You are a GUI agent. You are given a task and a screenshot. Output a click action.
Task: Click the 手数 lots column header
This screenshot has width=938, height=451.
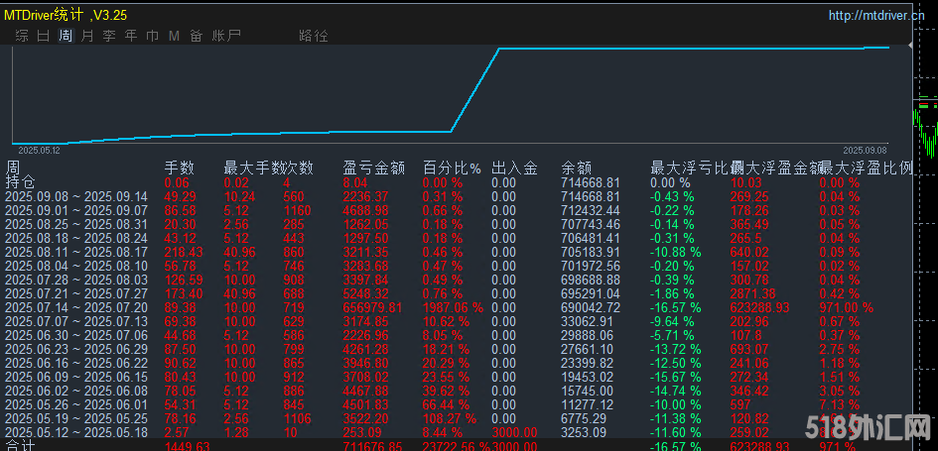(179, 168)
